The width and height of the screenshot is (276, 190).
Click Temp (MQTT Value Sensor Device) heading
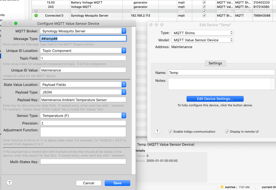coord(166,144)
